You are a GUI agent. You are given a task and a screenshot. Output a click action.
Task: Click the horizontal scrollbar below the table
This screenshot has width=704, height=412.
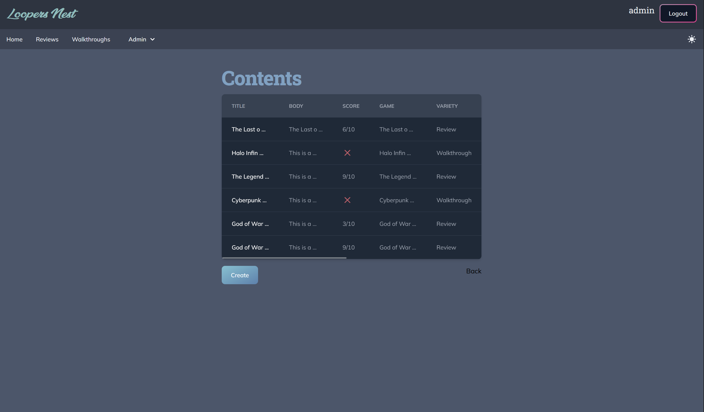pos(284,258)
